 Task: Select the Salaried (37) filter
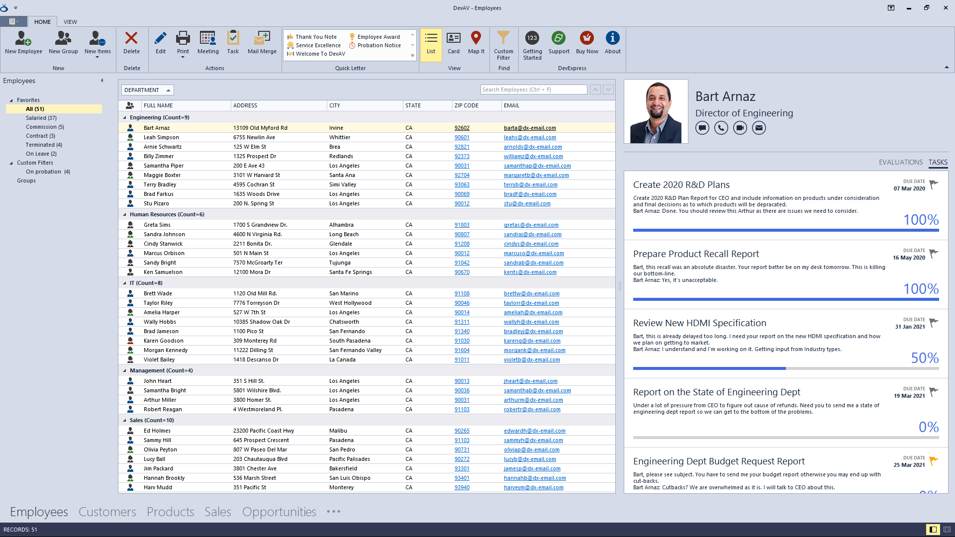click(x=41, y=118)
